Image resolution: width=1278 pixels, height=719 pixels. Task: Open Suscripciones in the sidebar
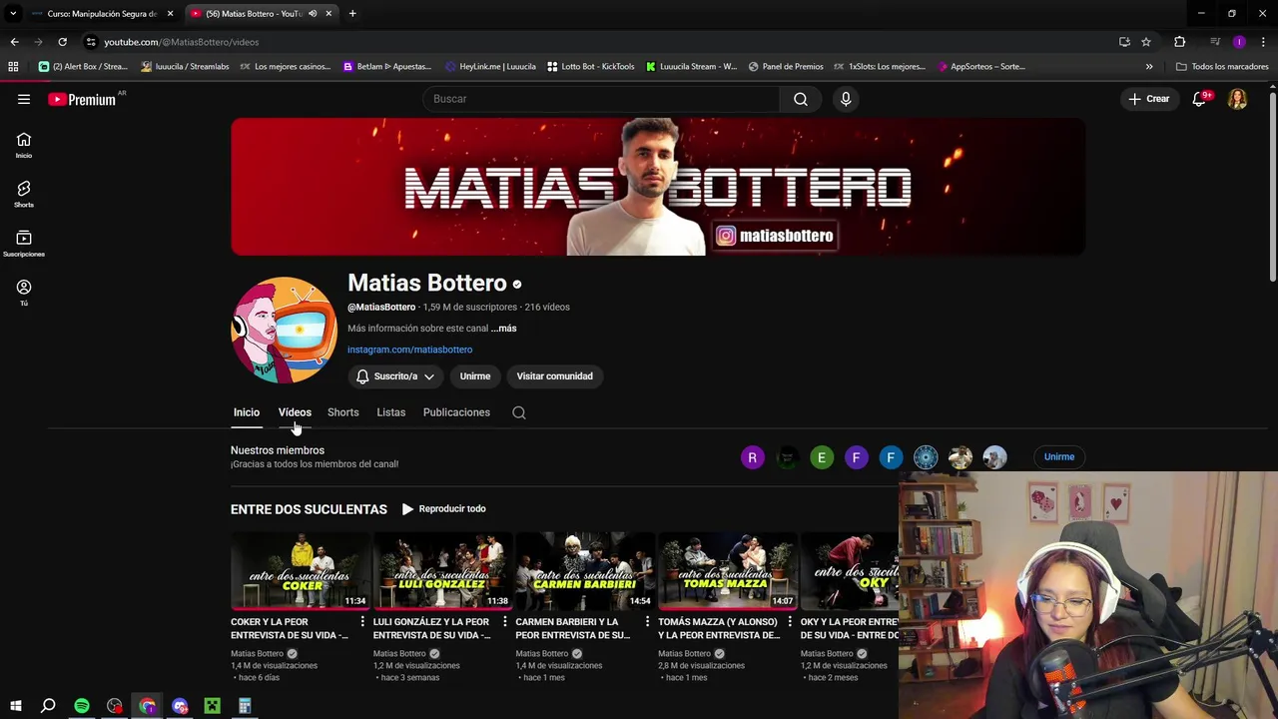pyautogui.click(x=24, y=244)
